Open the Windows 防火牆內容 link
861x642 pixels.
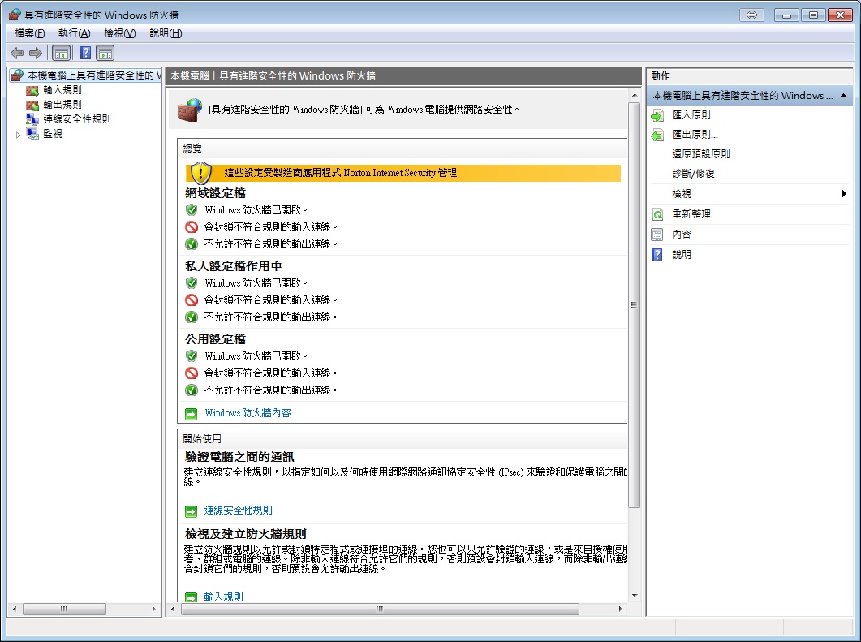click(x=248, y=413)
